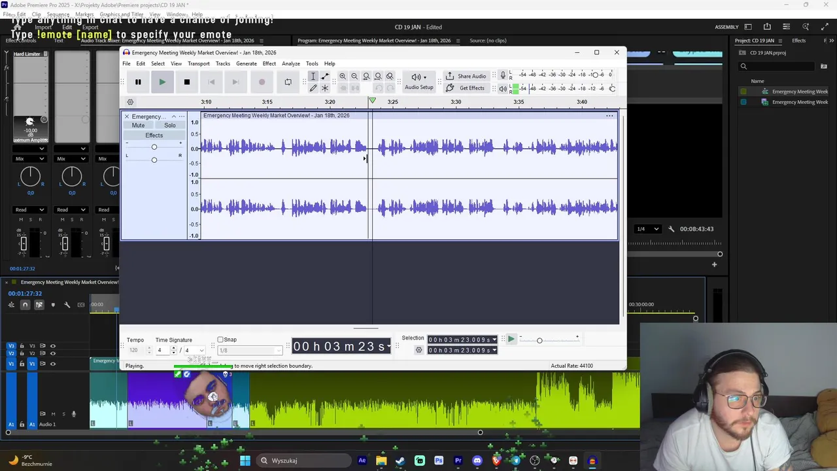Adjust the playback speed slider

[539, 340]
